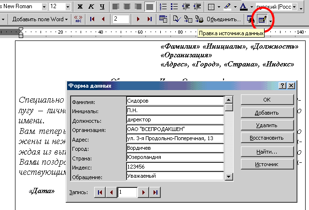Open the Добавить поле Word menu
The width and height of the screenshot is (309, 210).
[40, 19]
